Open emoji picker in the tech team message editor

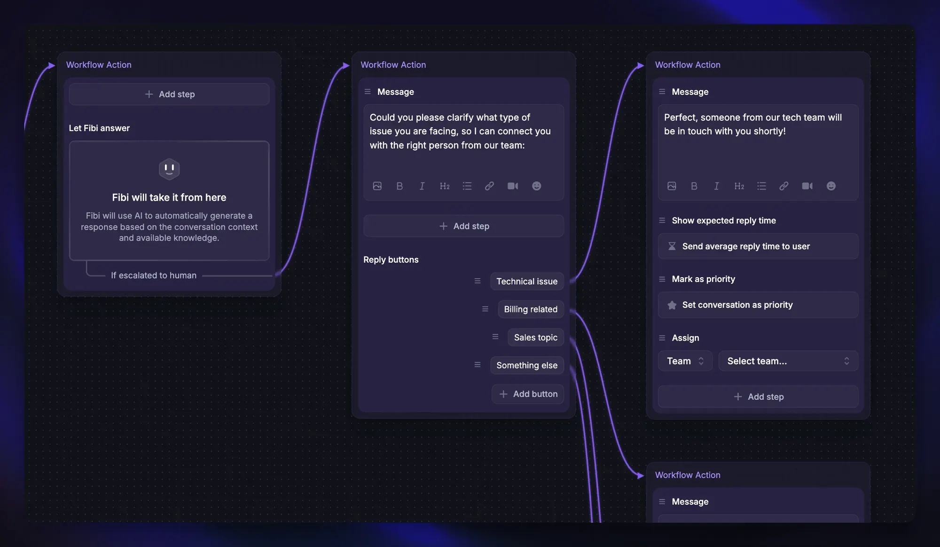tap(831, 186)
